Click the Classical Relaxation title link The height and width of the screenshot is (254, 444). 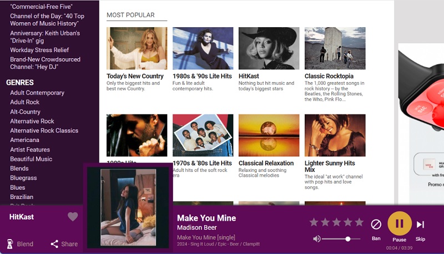coord(266,163)
